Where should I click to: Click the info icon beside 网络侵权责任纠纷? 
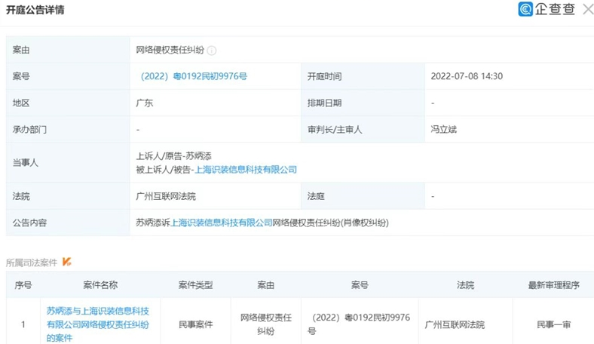click(212, 51)
